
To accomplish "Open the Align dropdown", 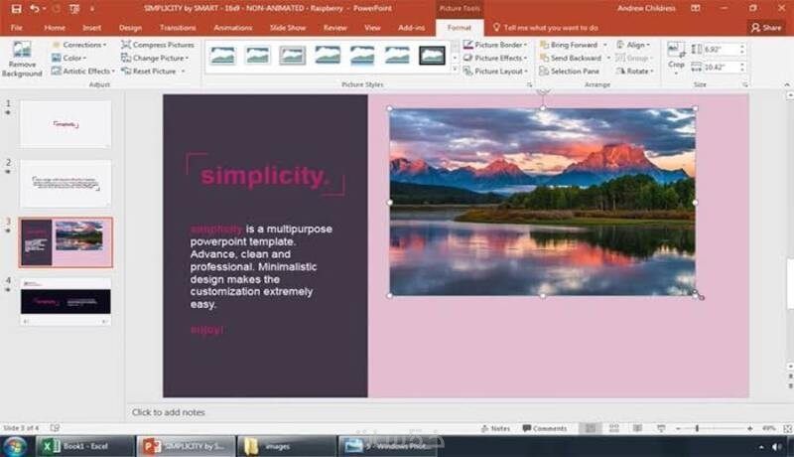I will tap(633, 45).
